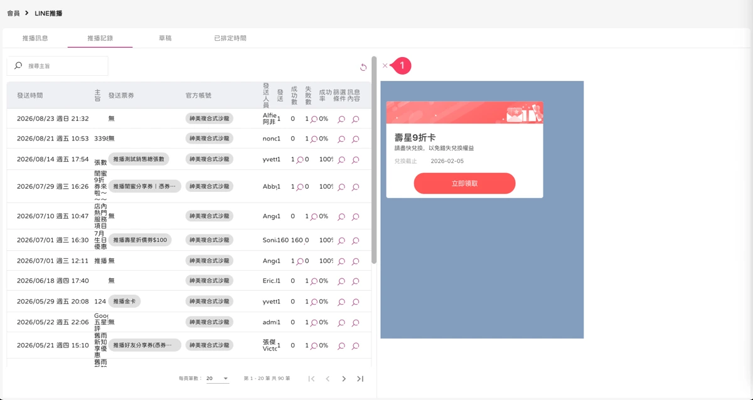Click the 成功率 column header
The height and width of the screenshot is (400, 753).
(x=325, y=95)
